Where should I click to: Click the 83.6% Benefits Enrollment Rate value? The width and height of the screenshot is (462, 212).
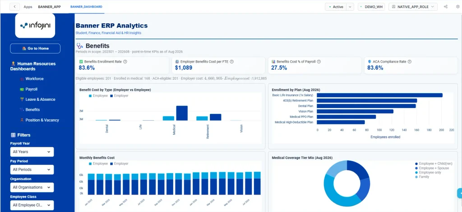click(x=87, y=68)
